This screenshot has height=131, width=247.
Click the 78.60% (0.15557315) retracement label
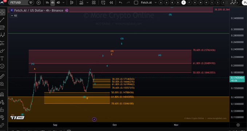coord(123,88)
